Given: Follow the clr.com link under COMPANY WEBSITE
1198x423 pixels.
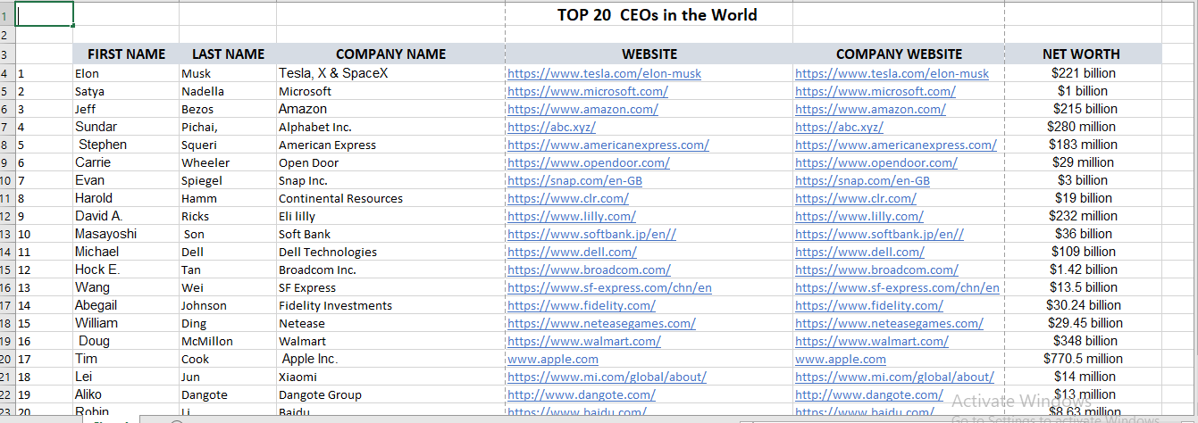Looking at the screenshot, I should click(855, 198).
